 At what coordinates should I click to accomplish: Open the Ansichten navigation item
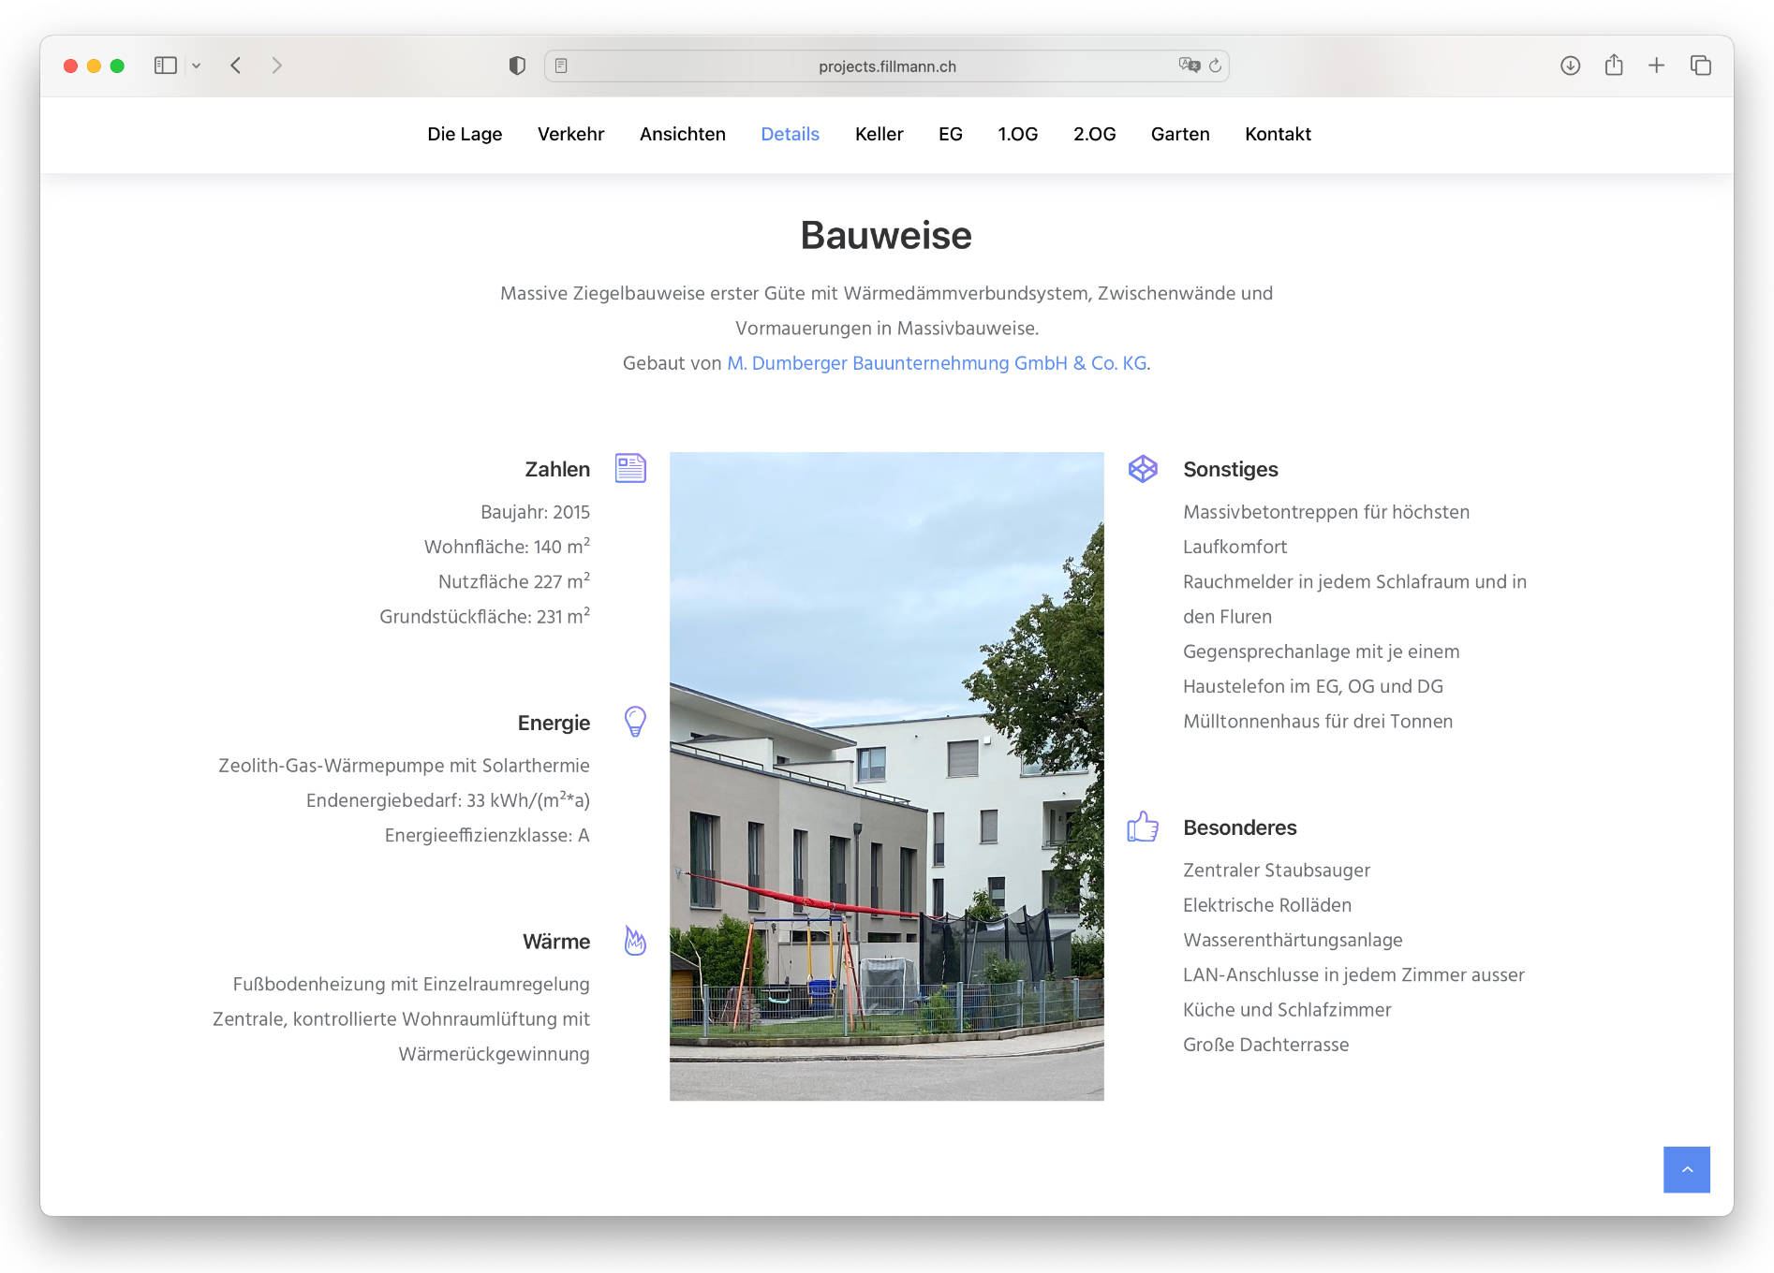coord(682,134)
